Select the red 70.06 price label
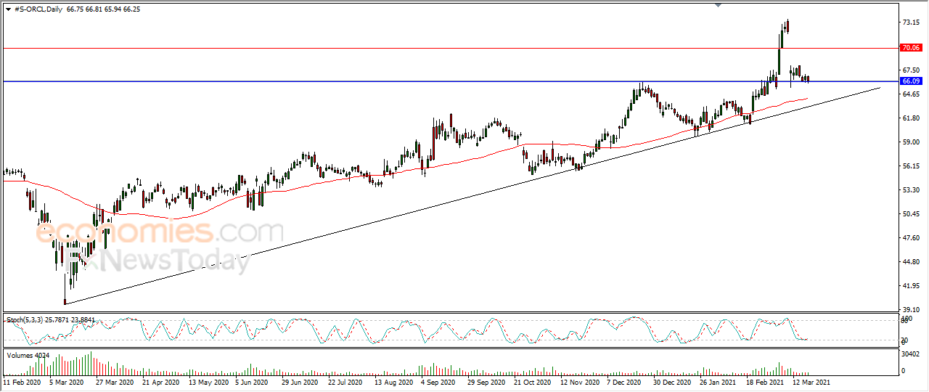929x392 pixels. click(x=910, y=48)
